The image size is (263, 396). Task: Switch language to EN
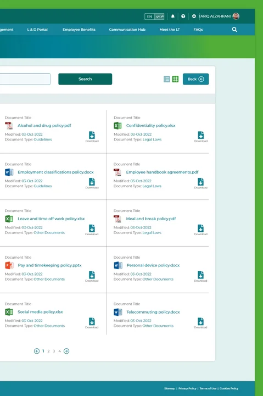coord(149,16)
